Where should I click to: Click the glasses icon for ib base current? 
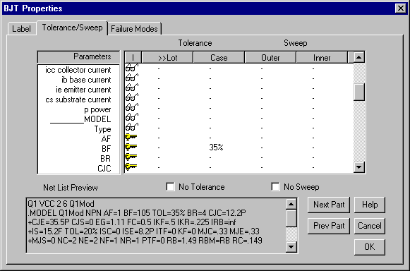coord(132,78)
